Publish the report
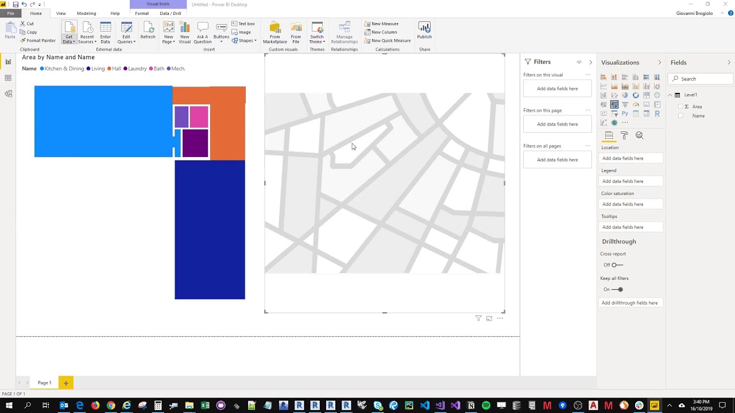The height and width of the screenshot is (413, 735). 424,30
